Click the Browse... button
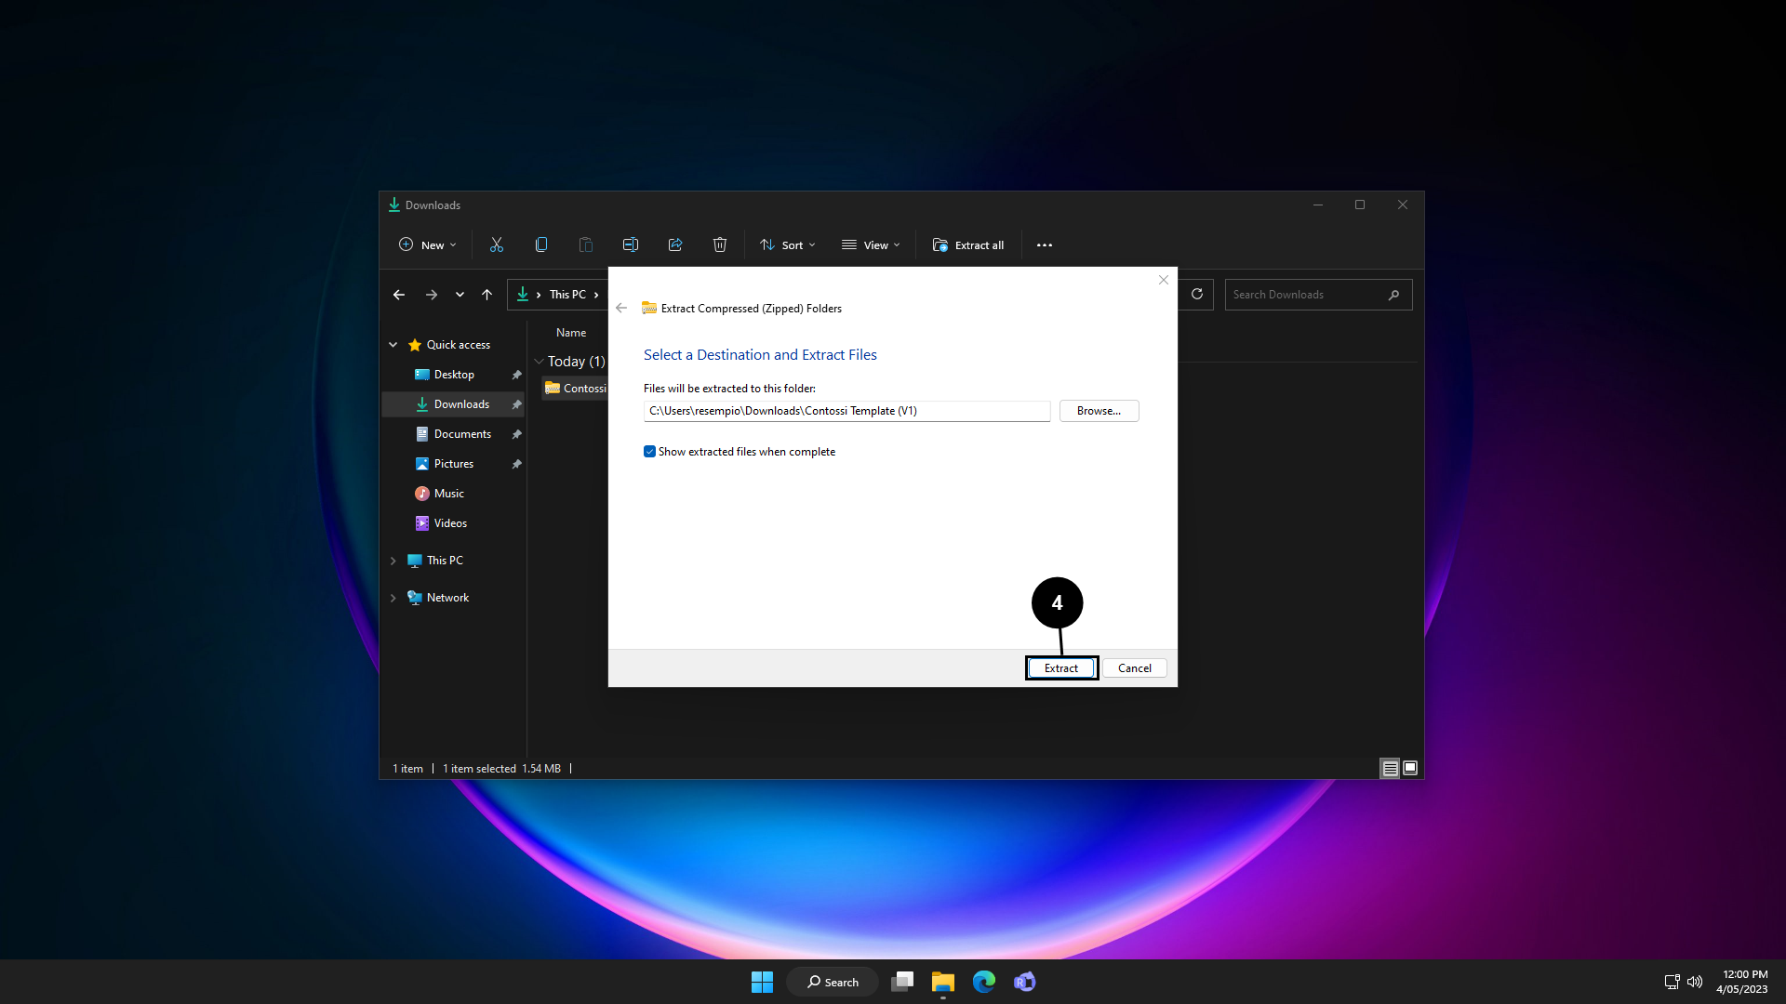This screenshot has width=1786, height=1004. click(x=1099, y=411)
